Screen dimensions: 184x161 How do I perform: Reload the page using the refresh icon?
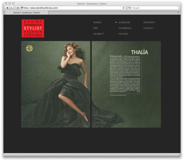(x=123, y=8)
